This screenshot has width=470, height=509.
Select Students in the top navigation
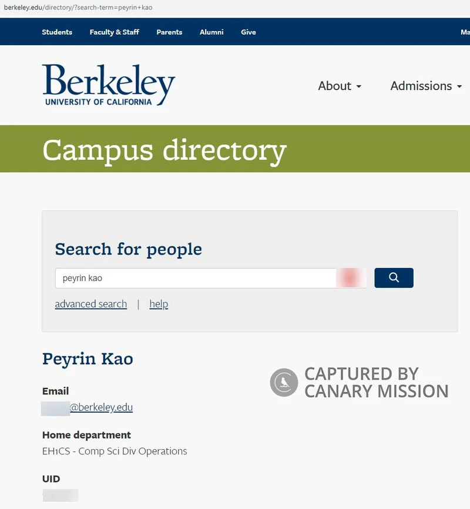coord(56,32)
